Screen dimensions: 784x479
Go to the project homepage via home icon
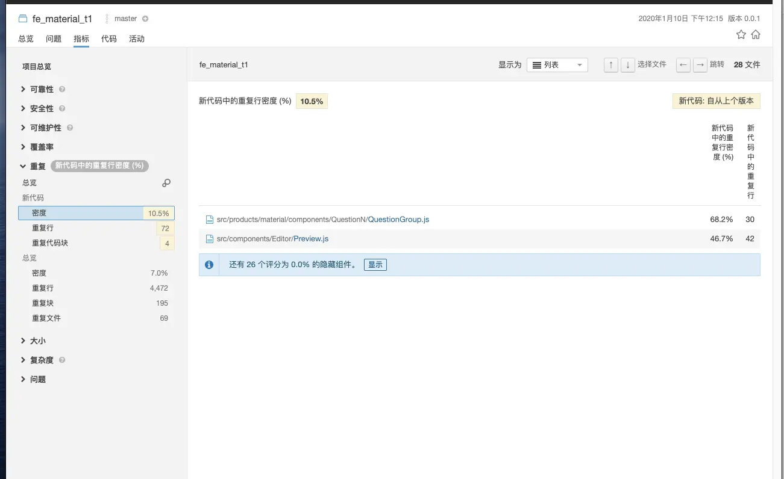coord(756,34)
